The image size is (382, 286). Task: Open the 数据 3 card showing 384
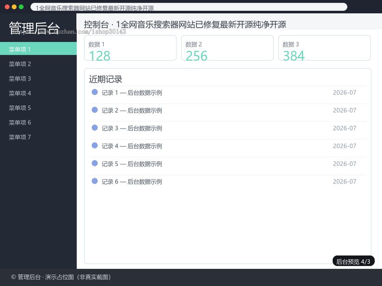click(324, 48)
